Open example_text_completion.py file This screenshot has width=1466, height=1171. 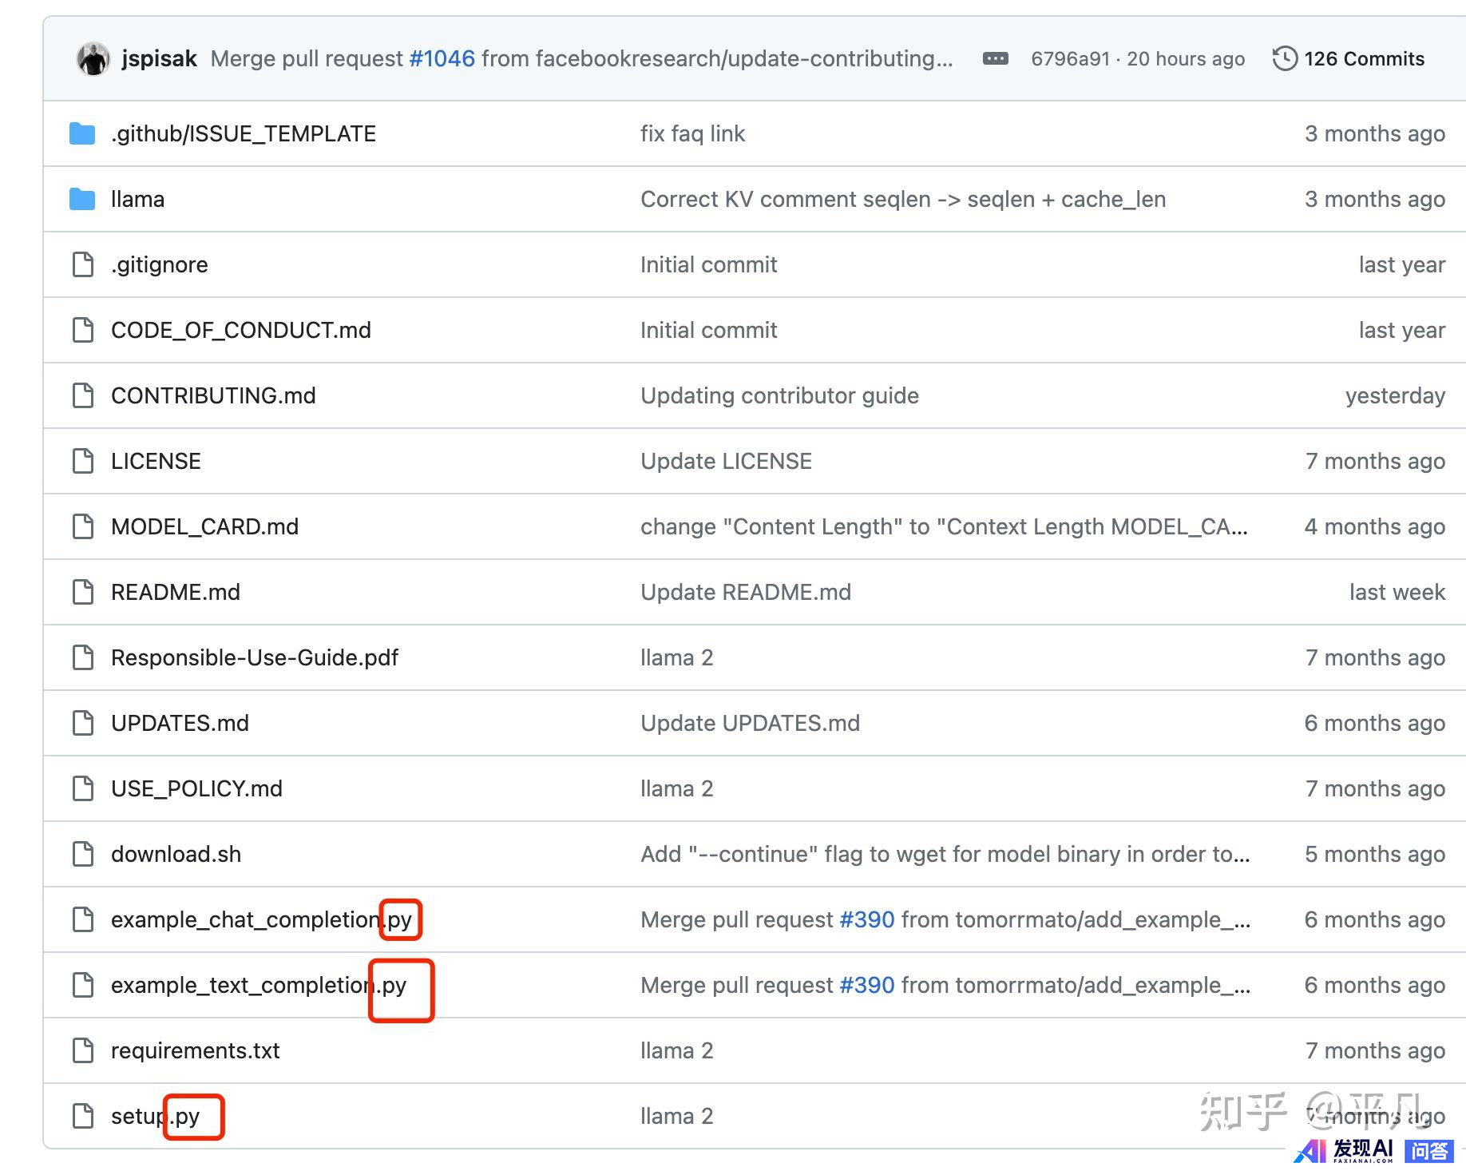259,985
